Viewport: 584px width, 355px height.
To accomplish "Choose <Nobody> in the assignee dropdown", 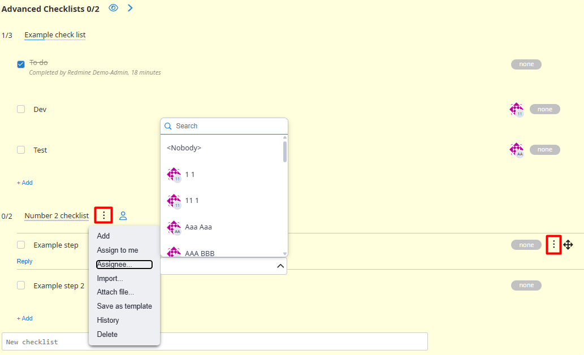I will point(184,148).
